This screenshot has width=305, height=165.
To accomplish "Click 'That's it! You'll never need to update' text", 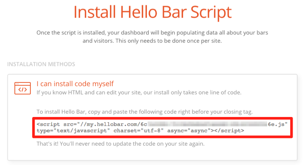I will tap(121, 144).
